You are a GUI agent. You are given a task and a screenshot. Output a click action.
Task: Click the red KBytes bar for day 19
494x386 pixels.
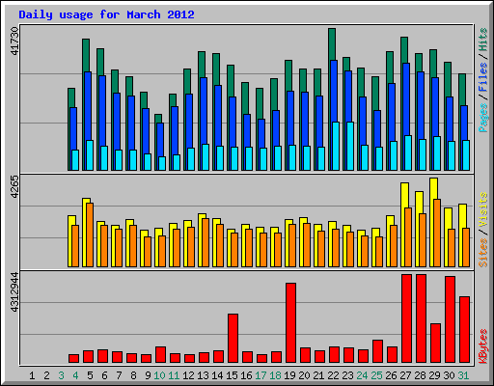click(291, 323)
